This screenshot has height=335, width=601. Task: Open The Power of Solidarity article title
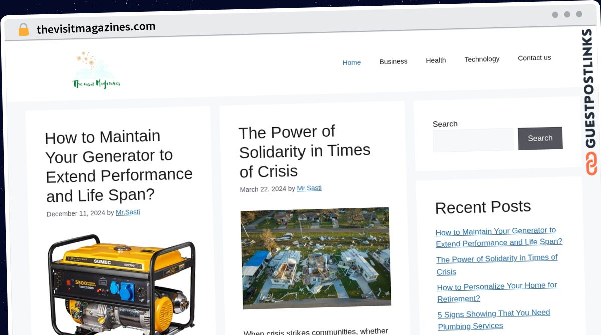tap(305, 151)
